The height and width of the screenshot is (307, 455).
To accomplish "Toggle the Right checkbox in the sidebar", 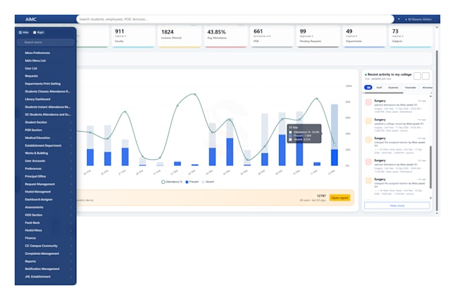I will coord(35,33).
